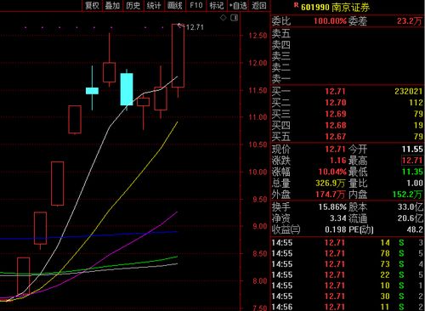Click the 标记 mark button

pos(217,5)
